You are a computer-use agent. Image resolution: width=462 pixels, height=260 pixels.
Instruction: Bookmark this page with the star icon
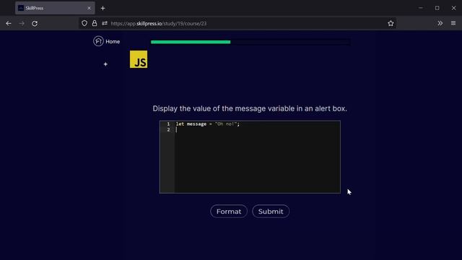(x=391, y=23)
